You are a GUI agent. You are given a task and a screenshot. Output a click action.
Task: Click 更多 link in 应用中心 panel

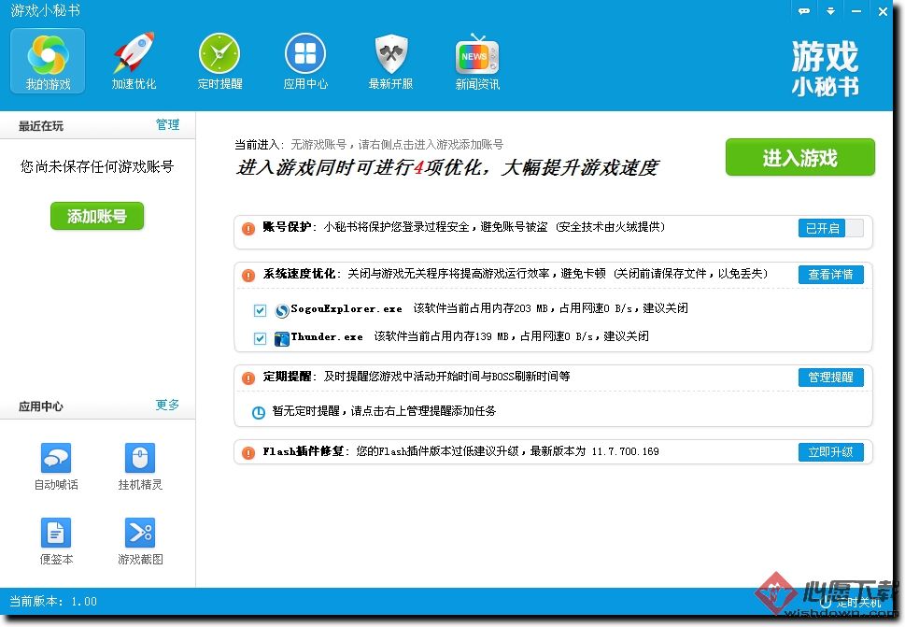(167, 405)
